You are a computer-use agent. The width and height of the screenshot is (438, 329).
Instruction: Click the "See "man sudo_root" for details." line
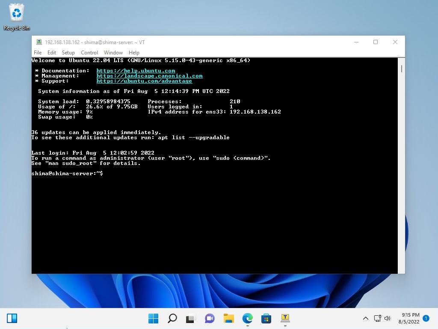[x=86, y=163]
